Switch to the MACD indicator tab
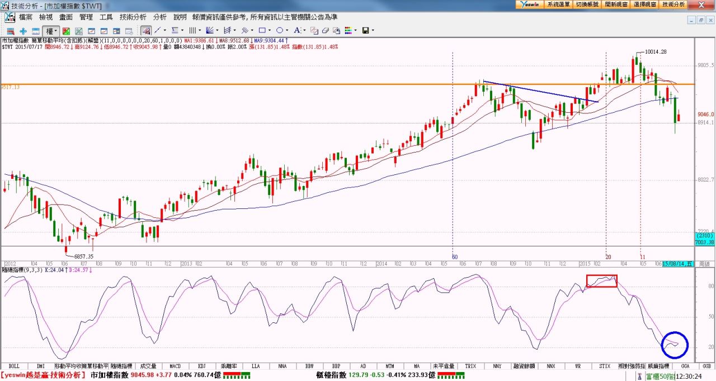 coord(175,366)
